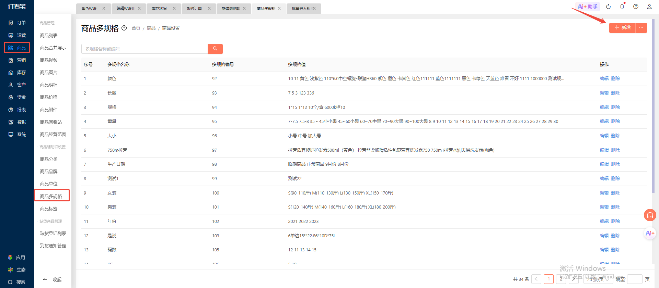Screen dimensions: 659x288
Task: Select the 商品 sidebar module
Action: (17, 48)
